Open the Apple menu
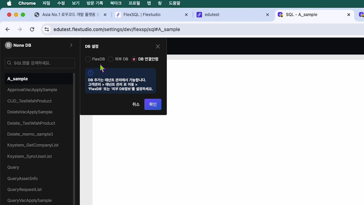364x205 pixels. [x=9, y=3]
